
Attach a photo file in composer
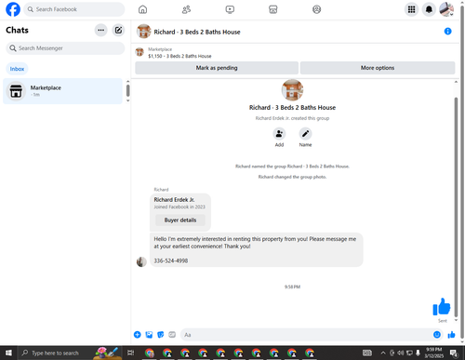coord(149,335)
